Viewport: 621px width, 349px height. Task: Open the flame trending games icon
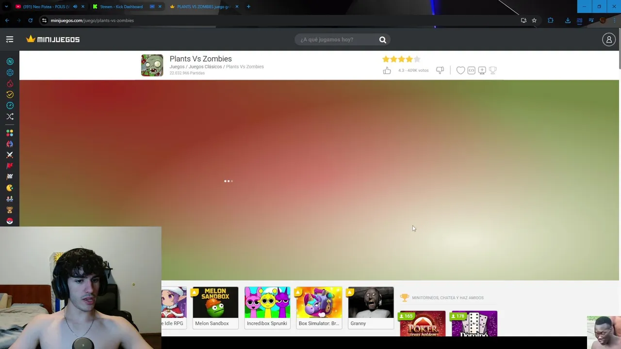tap(10, 83)
